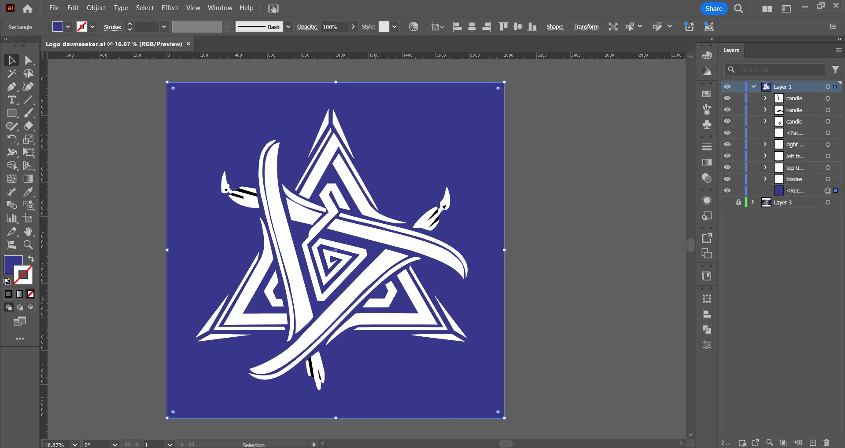The width and height of the screenshot is (845, 448).
Task: Hide the <Rec... rectangle sublayer
Action: point(727,190)
